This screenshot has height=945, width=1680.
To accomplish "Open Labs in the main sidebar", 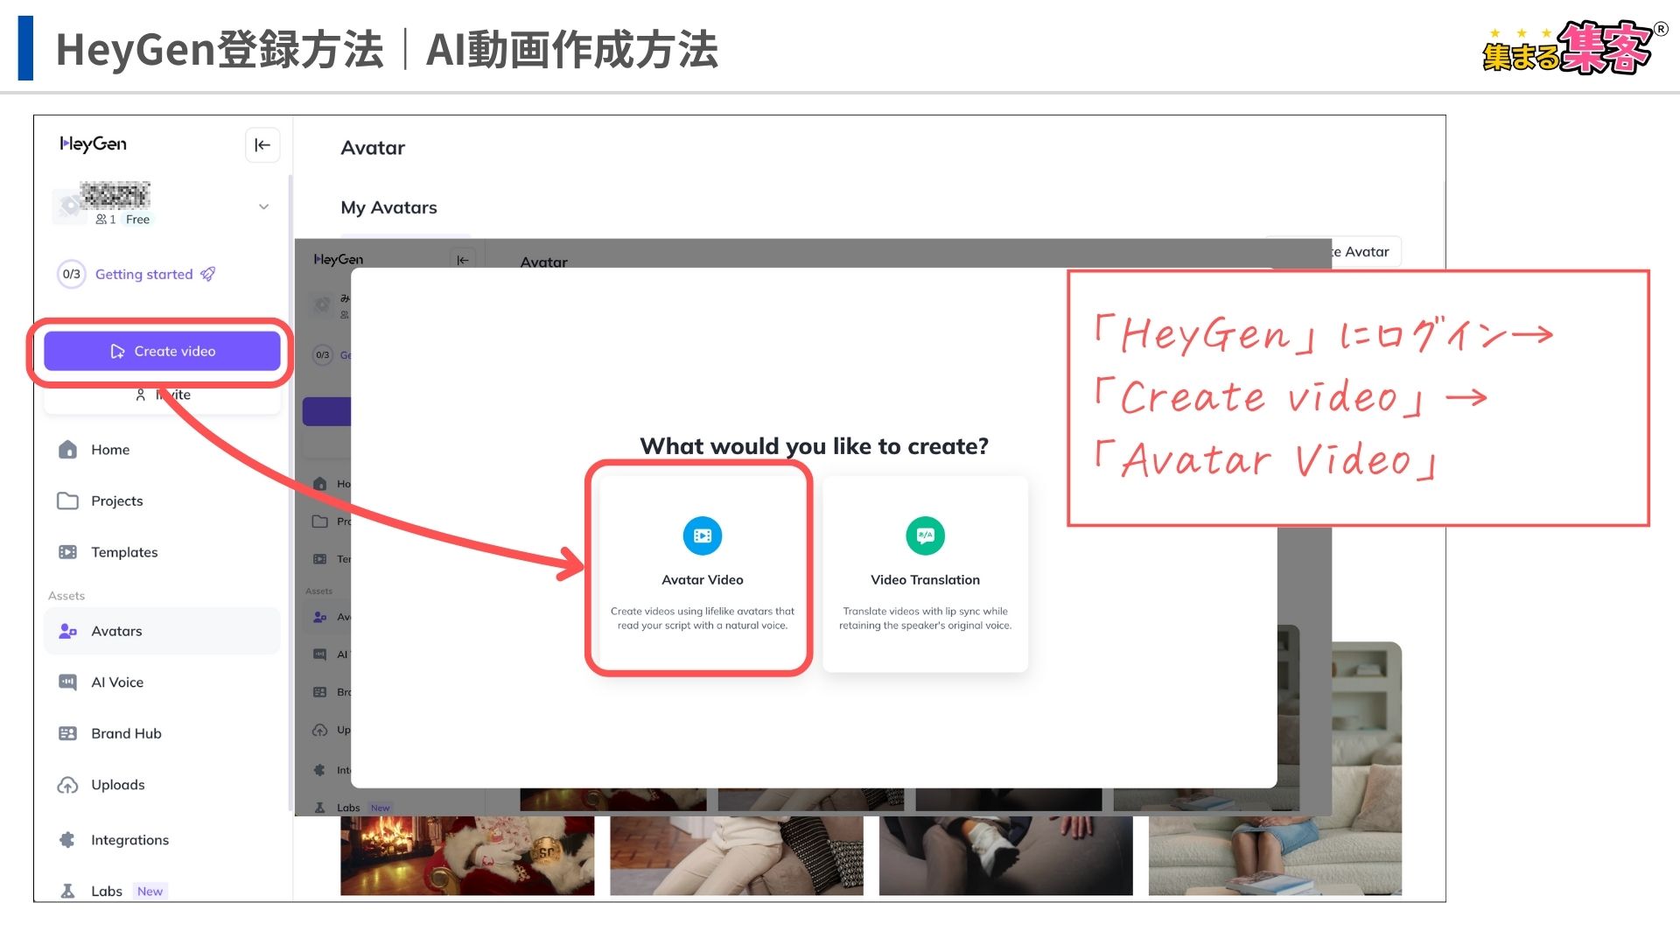I will 162,891.
